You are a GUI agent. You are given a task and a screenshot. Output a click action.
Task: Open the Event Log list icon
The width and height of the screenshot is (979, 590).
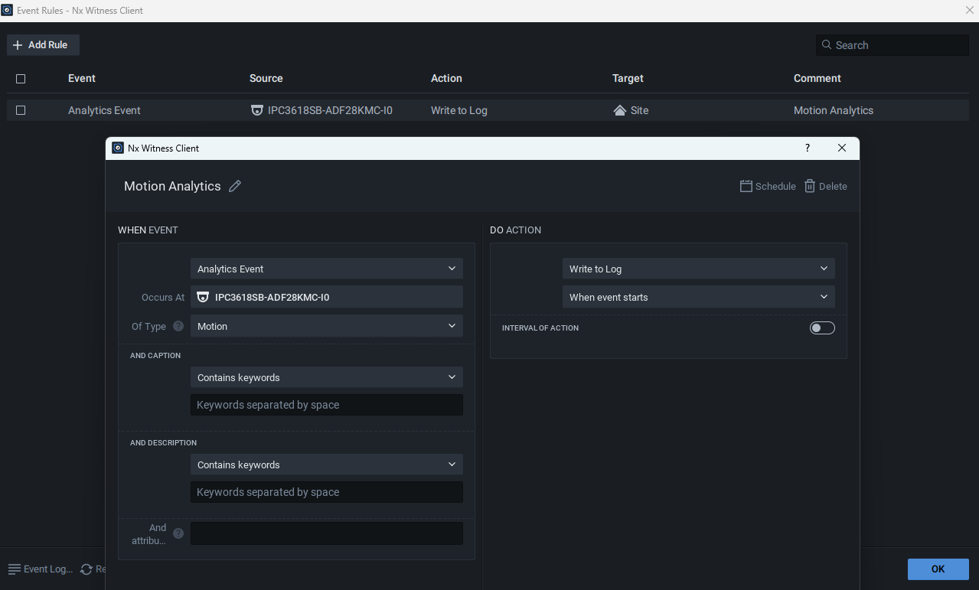[x=15, y=569]
